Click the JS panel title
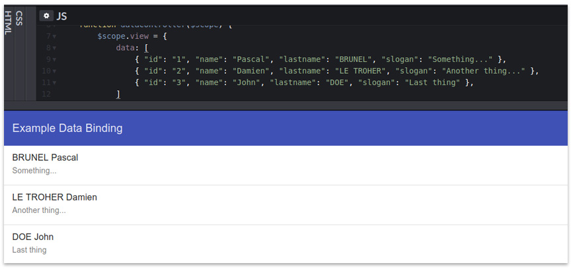This screenshot has width=571, height=273. coord(61,16)
